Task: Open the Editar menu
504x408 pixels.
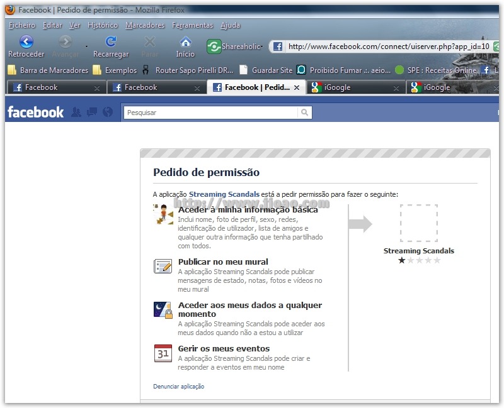Action: pyautogui.click(x=52, y=25)
